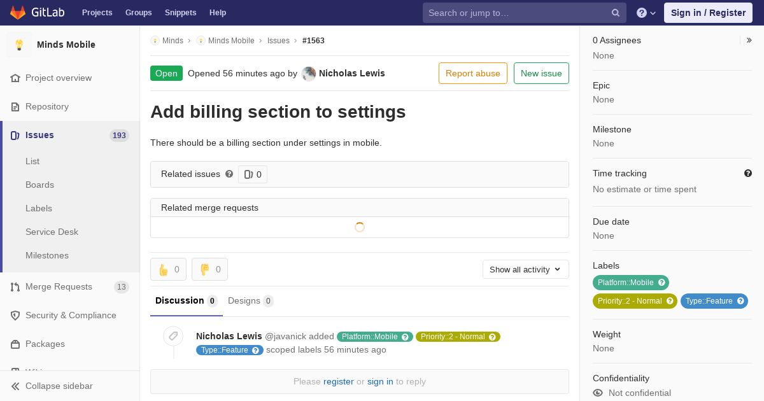Click the Issues breadcrumb link

point(278,41)
